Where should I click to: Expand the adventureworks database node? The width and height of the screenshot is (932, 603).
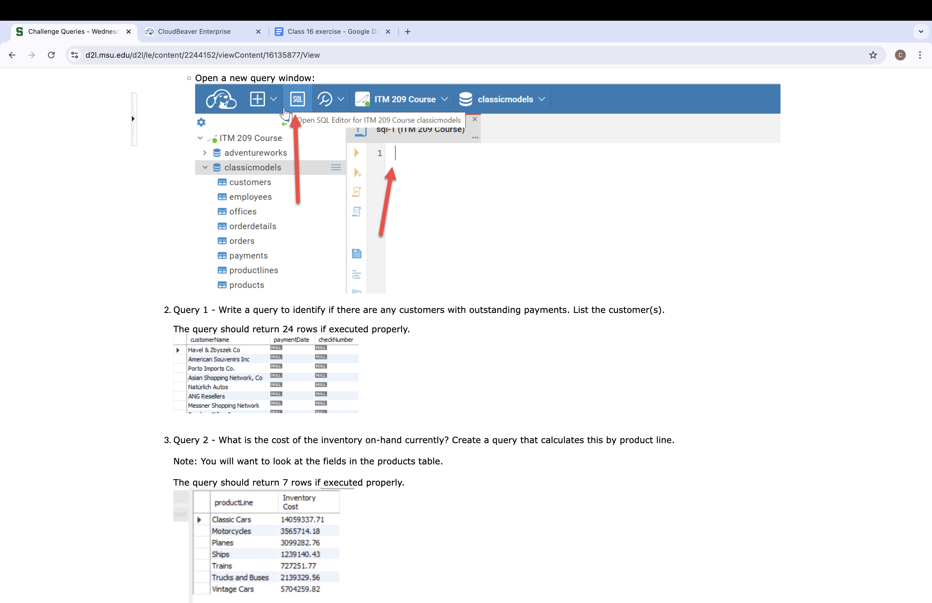coord(204,153)
